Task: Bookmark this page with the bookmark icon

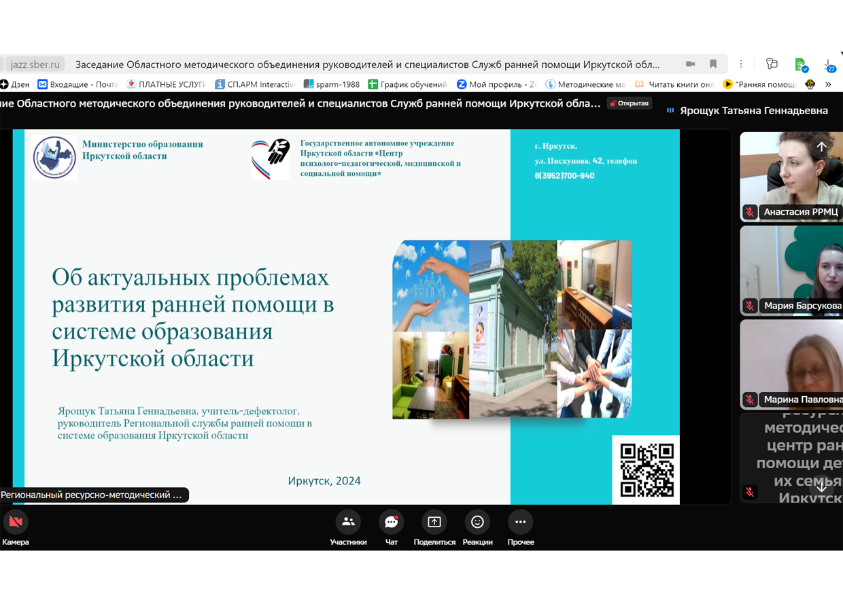Action: tap(713, 64)
